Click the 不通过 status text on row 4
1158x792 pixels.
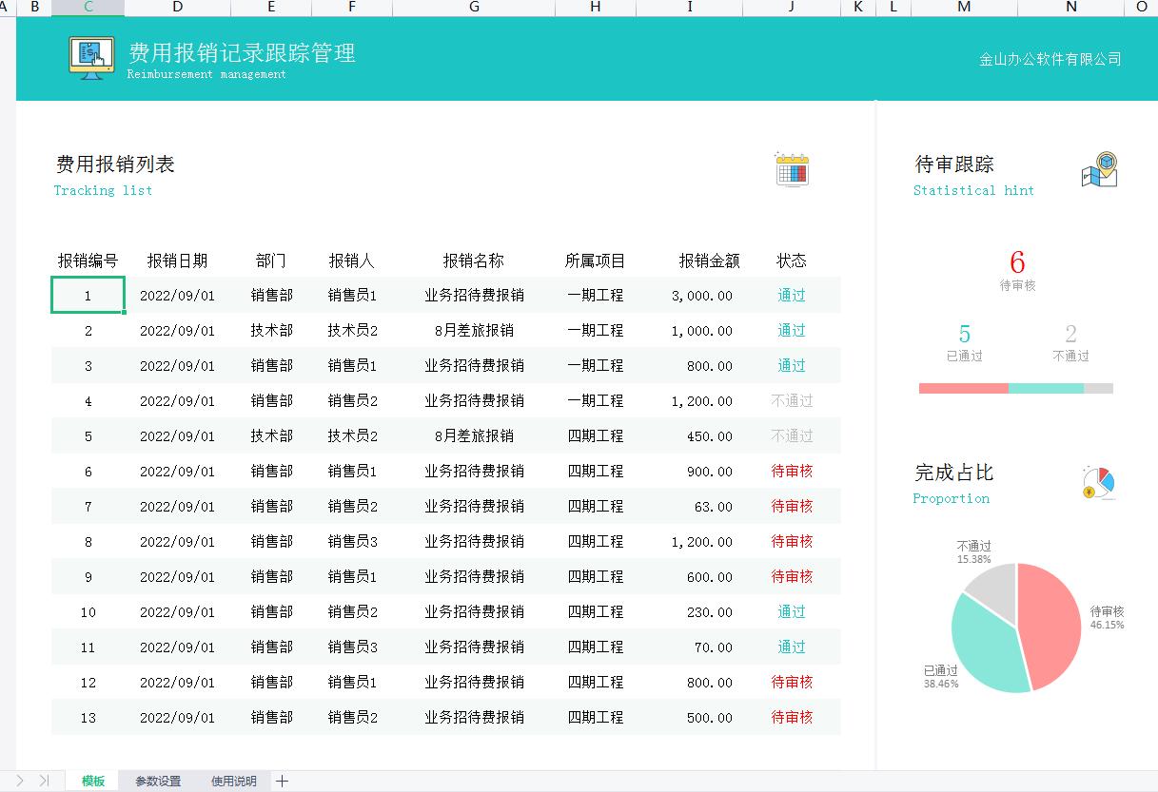tap(791, 400)
